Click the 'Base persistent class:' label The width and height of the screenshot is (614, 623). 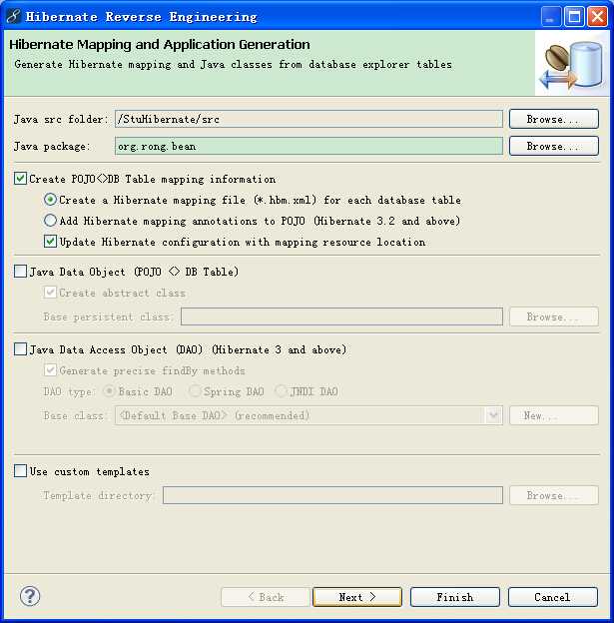click(108, 316)
